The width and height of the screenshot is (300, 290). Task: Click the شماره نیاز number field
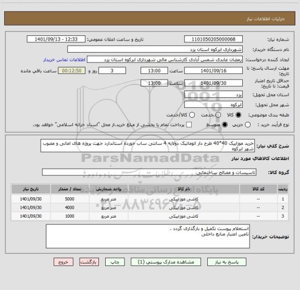214,39
